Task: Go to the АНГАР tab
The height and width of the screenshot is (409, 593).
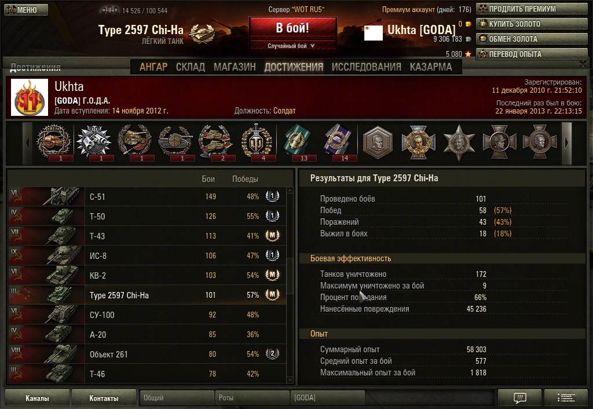Action: (153, 67)
